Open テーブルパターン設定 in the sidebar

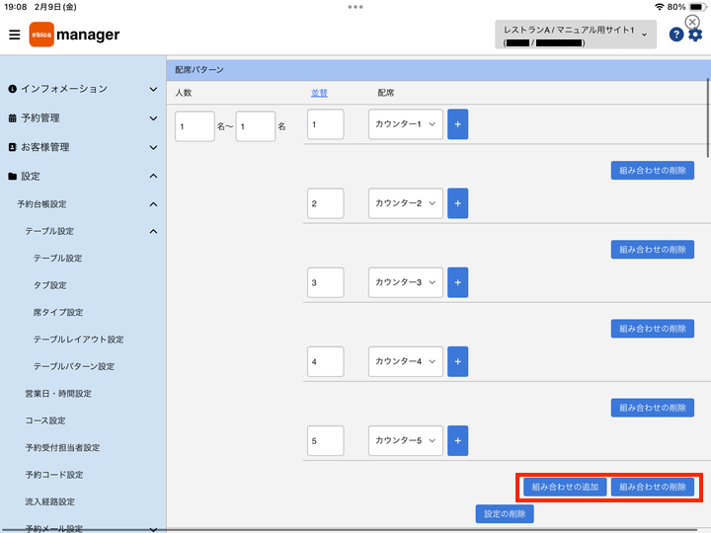[74, 366]
